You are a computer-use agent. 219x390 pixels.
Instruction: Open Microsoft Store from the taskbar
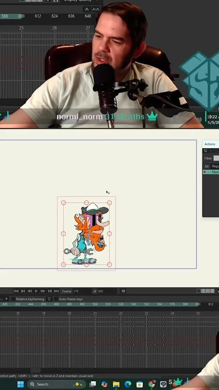point(140,384)
